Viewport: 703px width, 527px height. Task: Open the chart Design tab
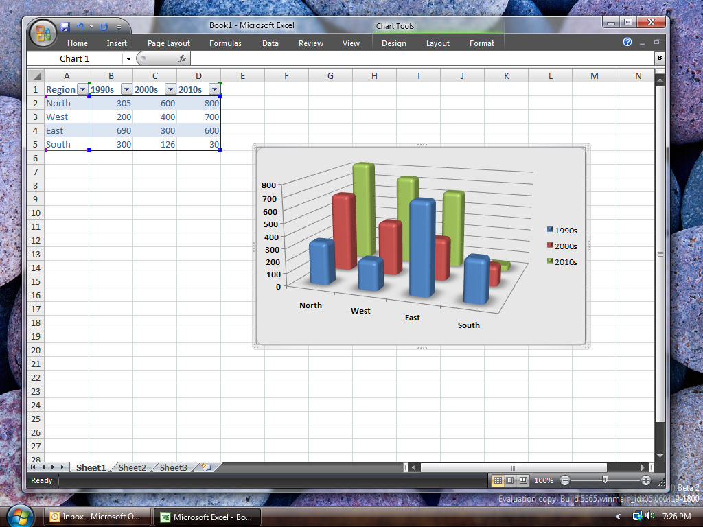coord(393,43)
